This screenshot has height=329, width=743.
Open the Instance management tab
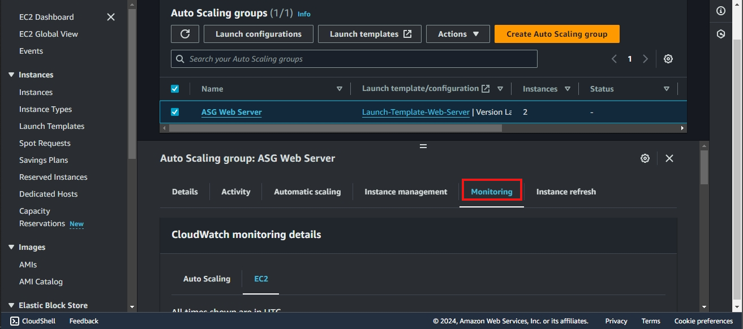(406, 192)
